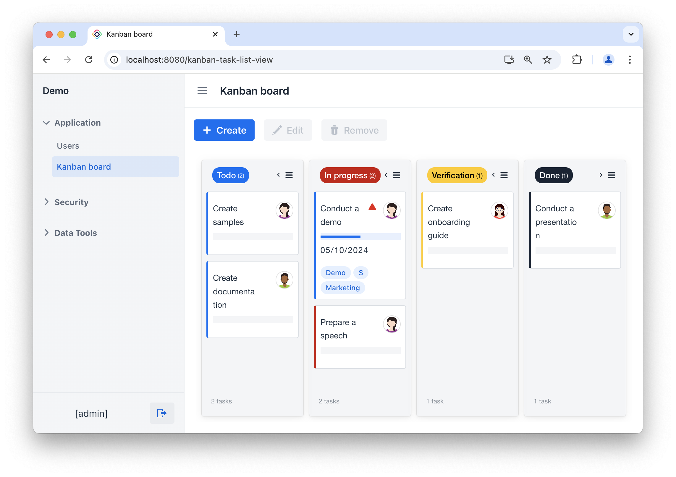Image resolution: width=676 pixels, height=477 pixels.
Task: Click the hamburger menu icon
Action: (x=203, y=90)
